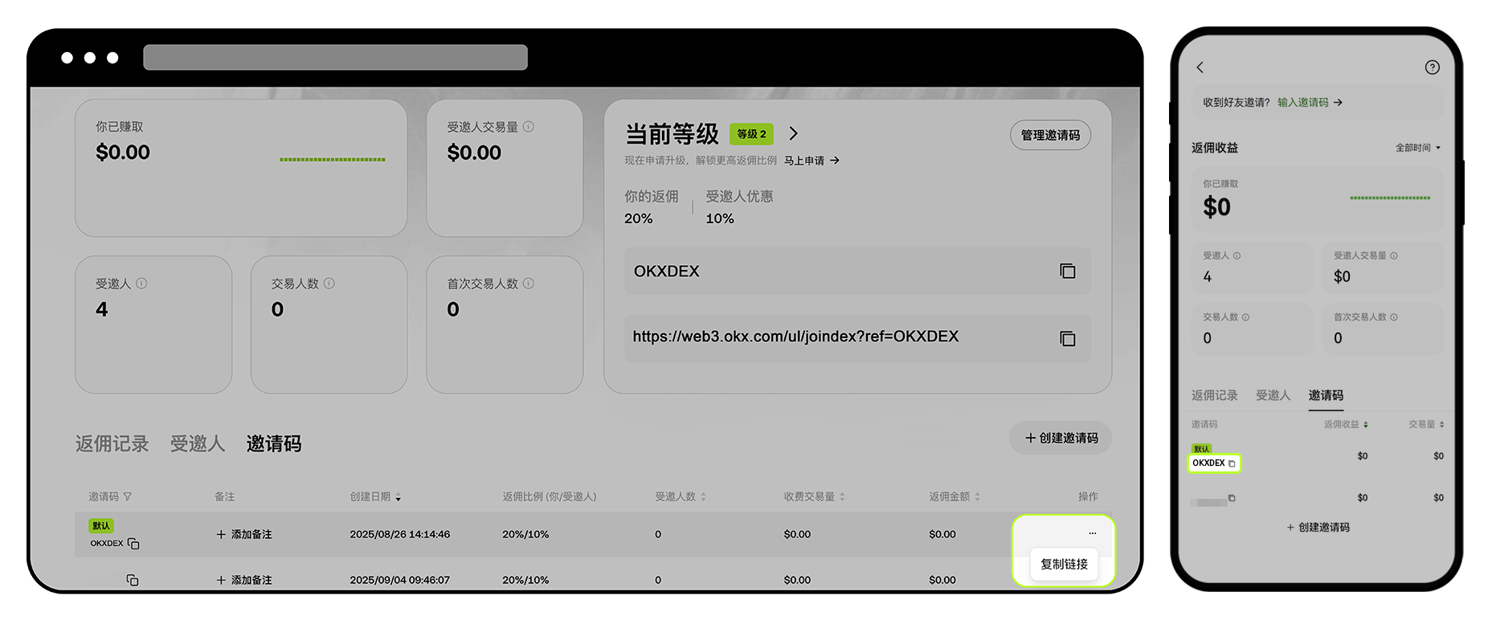Screen dimensions: 1492x620
Task: Switch to 受邀人 tab on mobile
Action: (1273, 395)
